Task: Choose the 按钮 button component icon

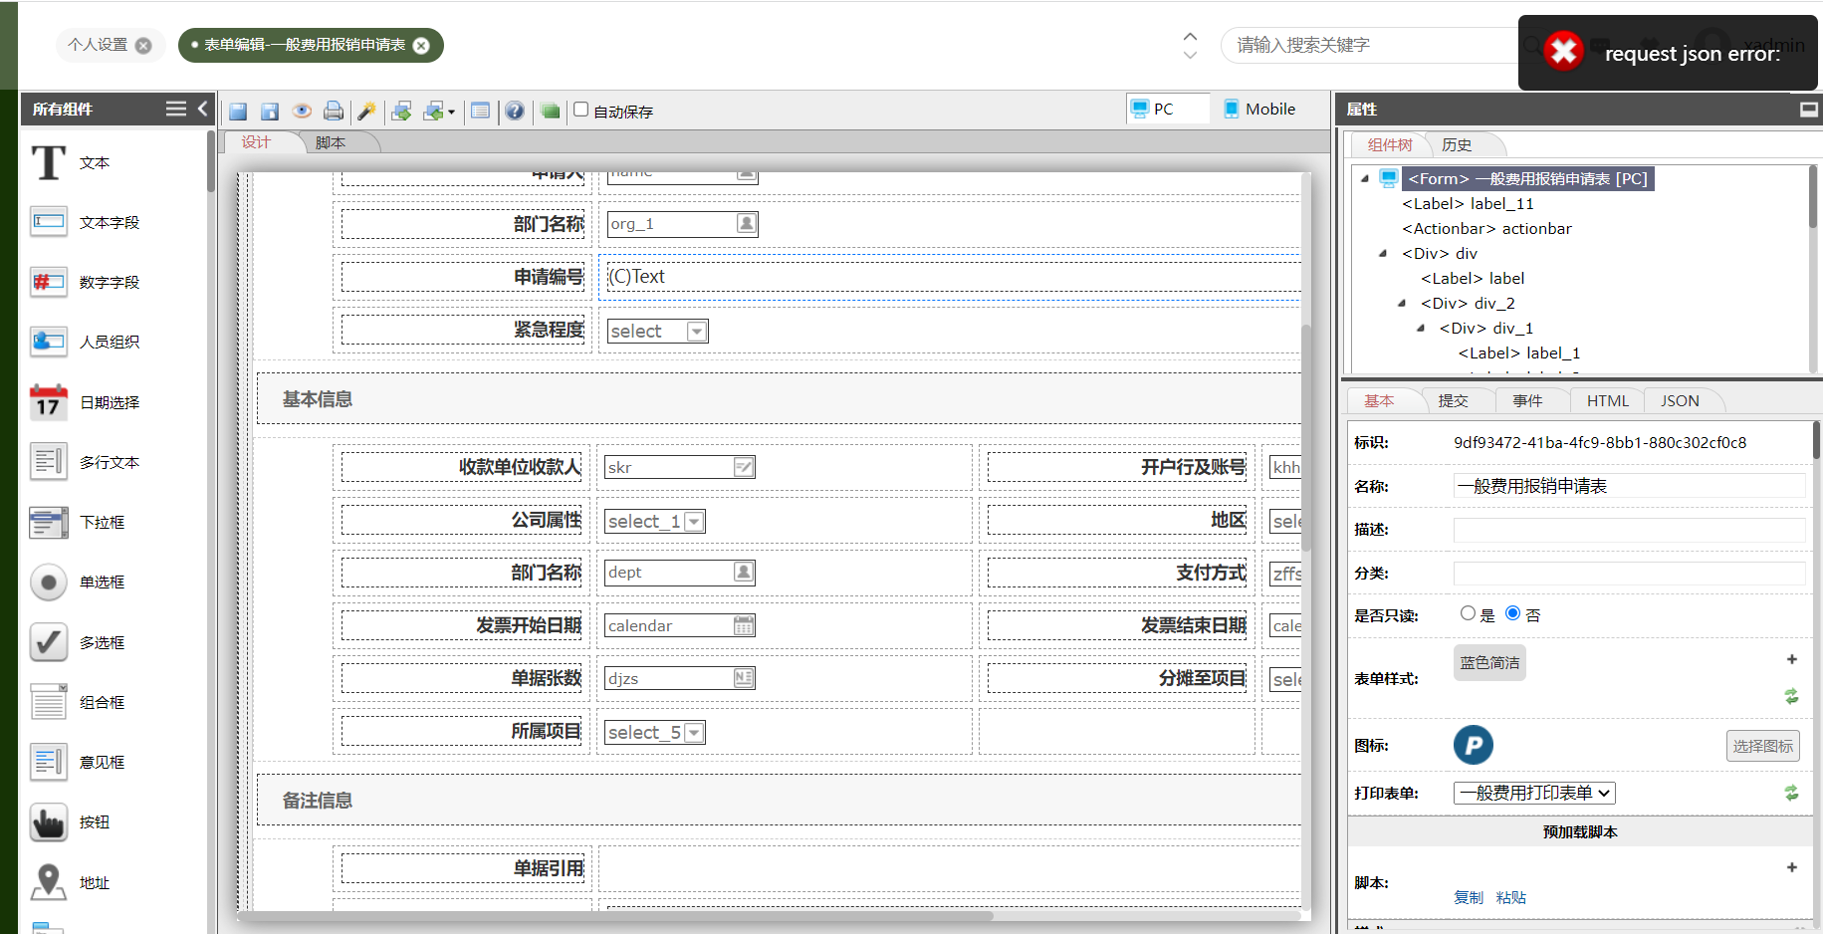Action: pyautogui.click(x=48, y=822)
